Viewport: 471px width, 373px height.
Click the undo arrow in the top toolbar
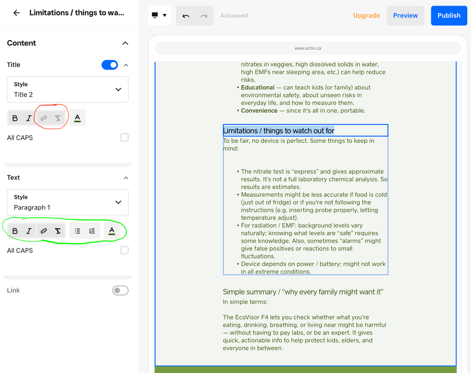coord(186,16)
